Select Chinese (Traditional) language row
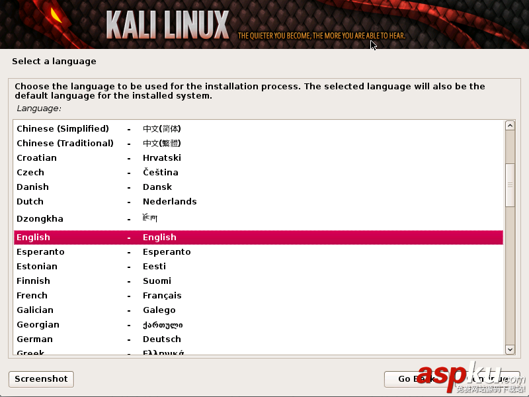529x397 pixels. (259, 143)
